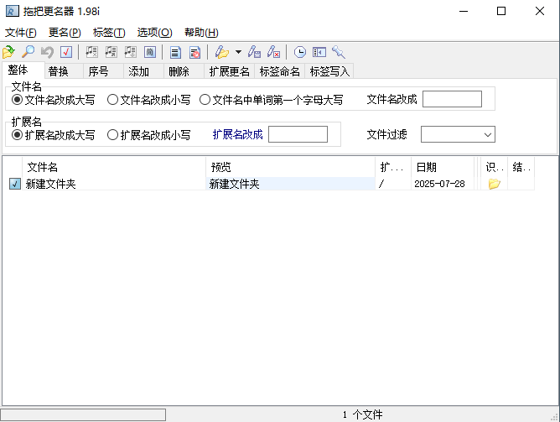Open the dropdown arrow beside rename icon
Screen dimensions: 560x422
238,52
